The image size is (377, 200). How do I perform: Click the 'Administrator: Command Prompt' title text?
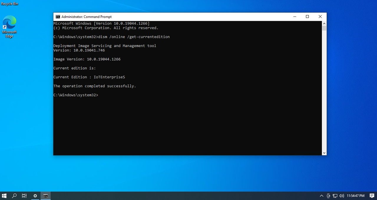click(87, 17)
